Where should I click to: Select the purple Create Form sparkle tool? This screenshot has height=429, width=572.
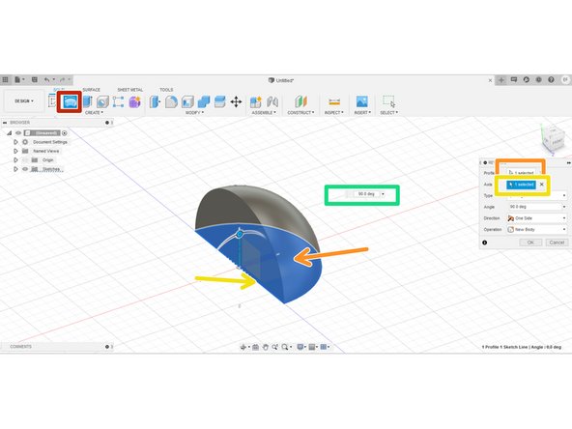134,101
